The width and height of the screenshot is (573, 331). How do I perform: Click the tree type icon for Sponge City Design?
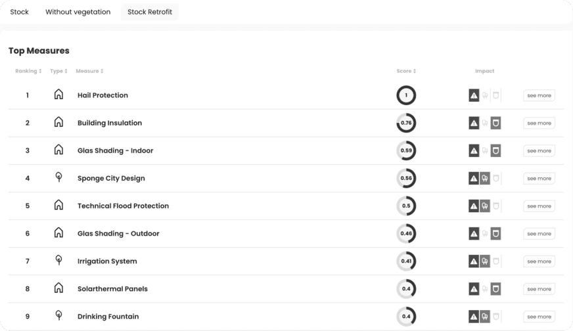(x=58, y=177)
